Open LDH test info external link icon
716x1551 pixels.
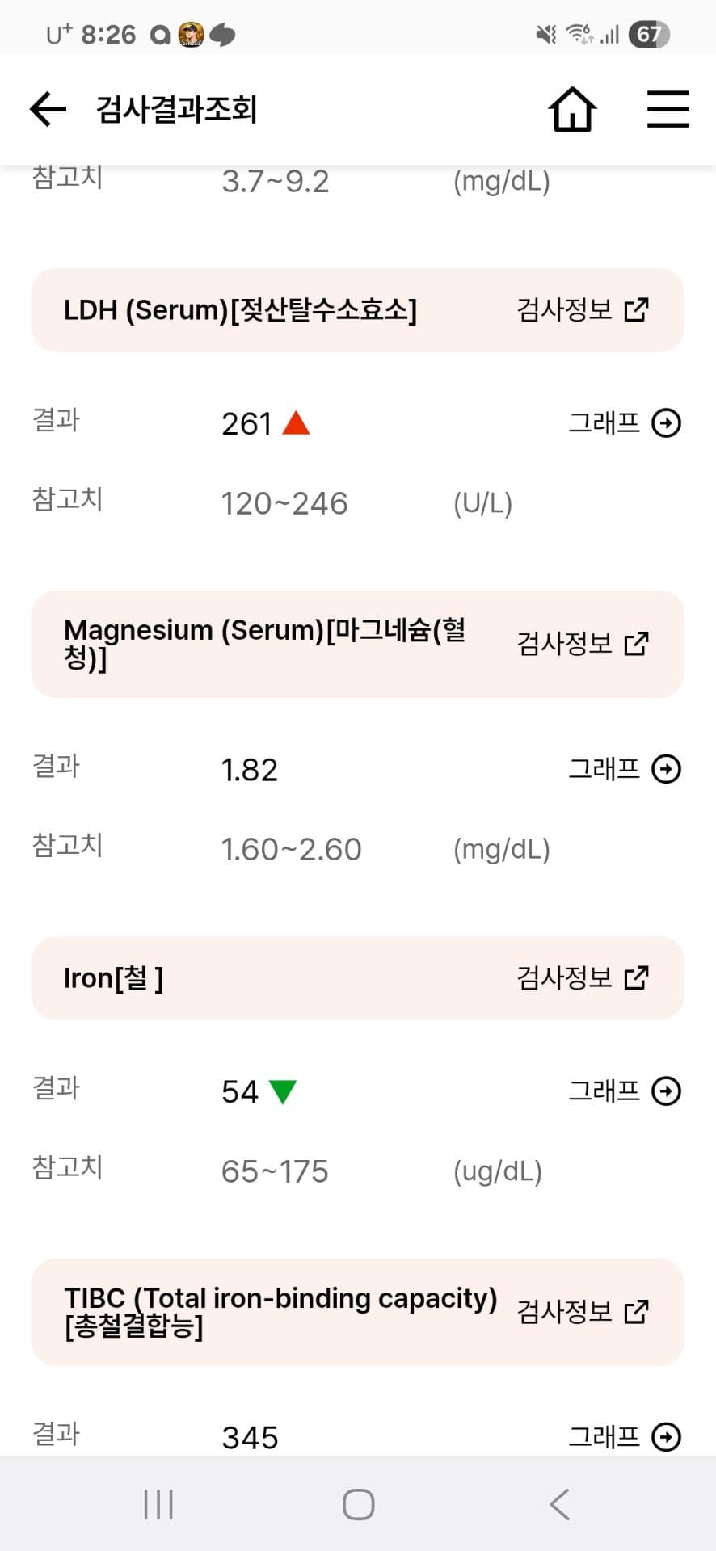click(637, 309)
